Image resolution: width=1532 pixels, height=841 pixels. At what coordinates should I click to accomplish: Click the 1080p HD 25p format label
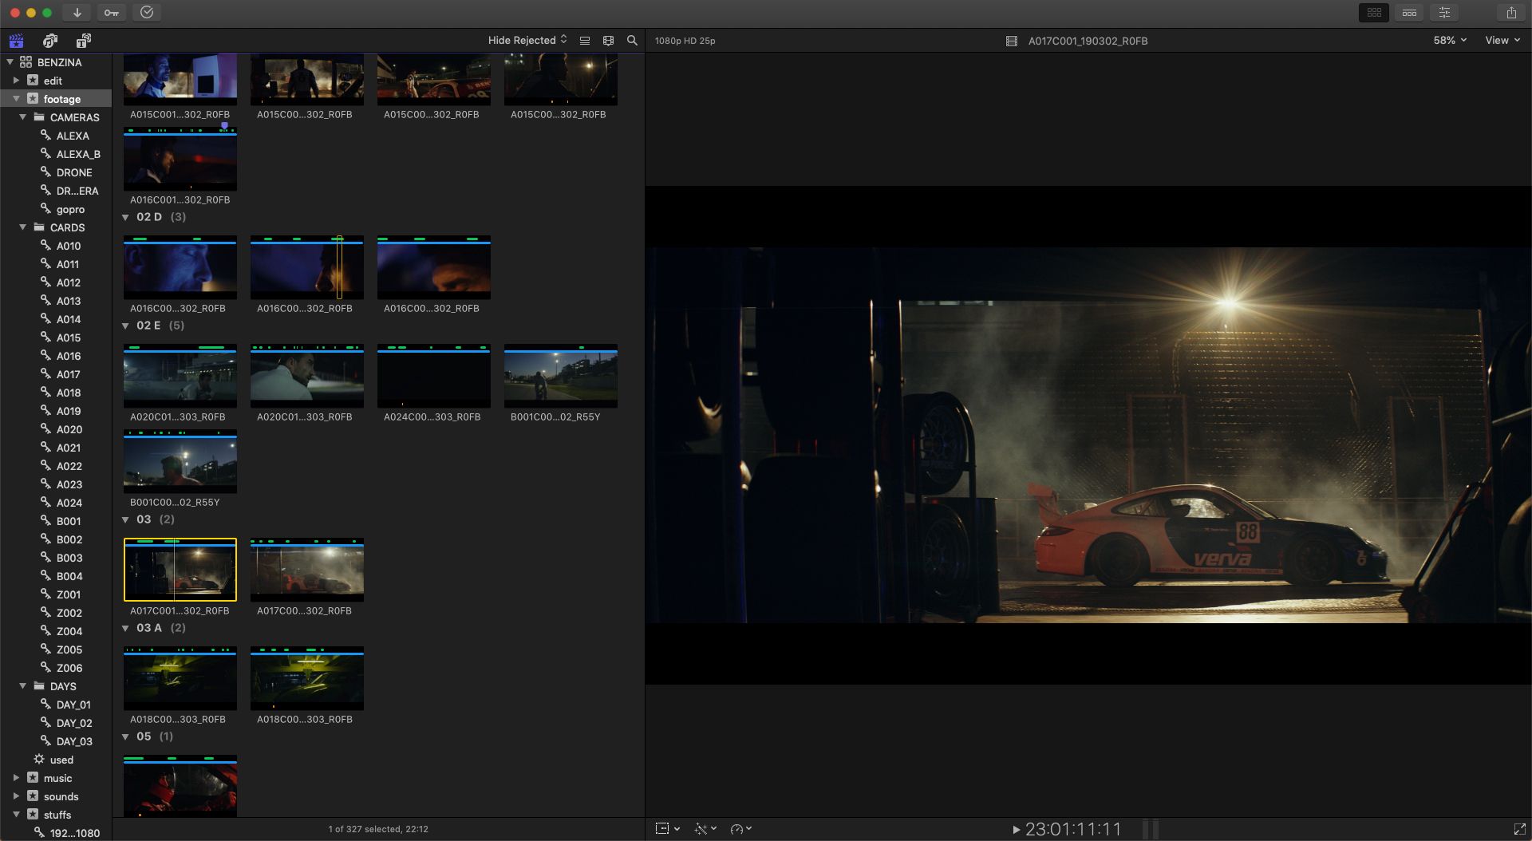click(x=685, y=41)
